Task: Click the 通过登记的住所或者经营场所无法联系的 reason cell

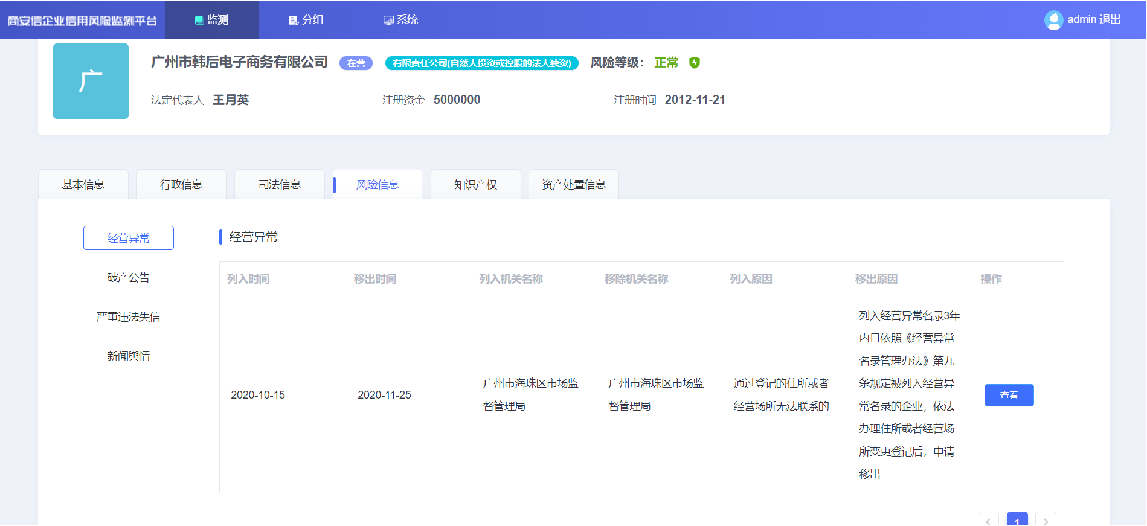Action: click(x=782, y=395)
